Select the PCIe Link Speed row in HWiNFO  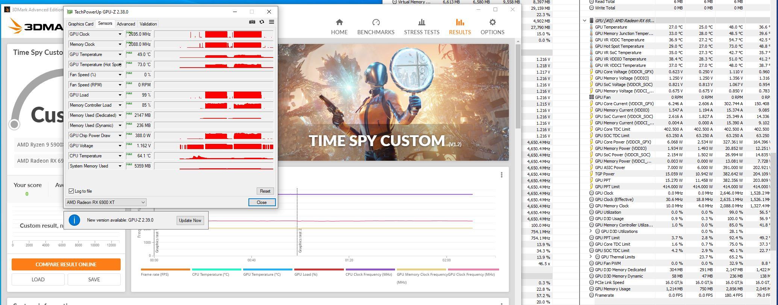tap(679, 282)
